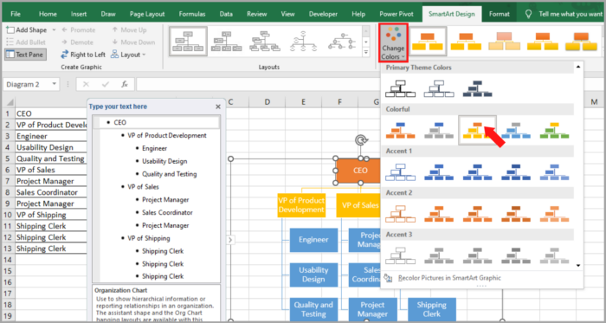Close the Type your text here pane
606x323 pixels.
(x=218, y=107)
